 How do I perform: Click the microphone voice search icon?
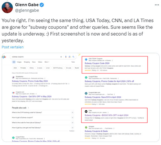[x=66, y=57]
